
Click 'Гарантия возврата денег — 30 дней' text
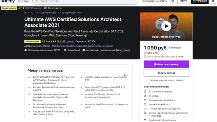pyautogui.click(x=166, y=80)
